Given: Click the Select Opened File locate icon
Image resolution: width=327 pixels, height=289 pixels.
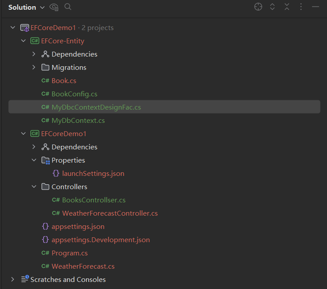Looking at the screenshot, I should coord(258,7).
